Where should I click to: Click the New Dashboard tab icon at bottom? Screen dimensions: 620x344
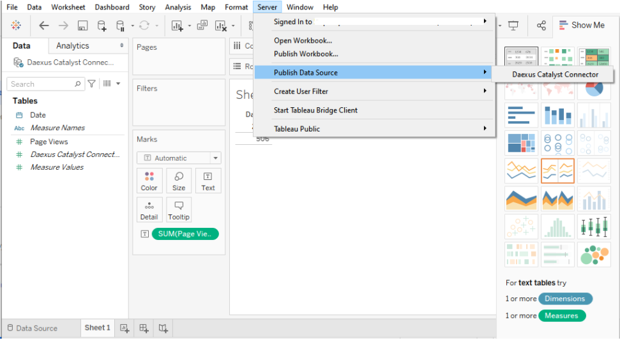(144, 328)
